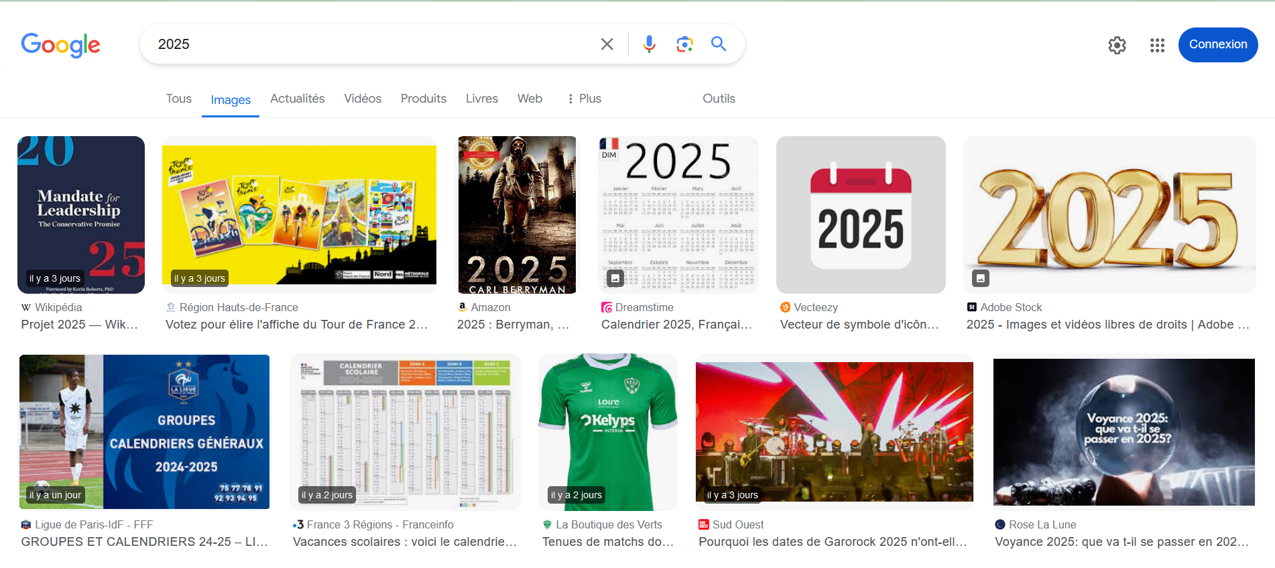Open the Outils filter options
This screenshot has width=1275, height=568.
[719, 99]
